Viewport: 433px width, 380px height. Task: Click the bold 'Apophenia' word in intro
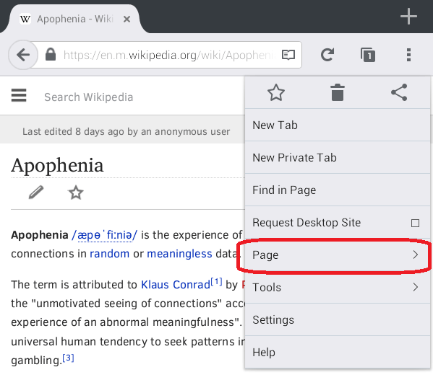point(40,235)
